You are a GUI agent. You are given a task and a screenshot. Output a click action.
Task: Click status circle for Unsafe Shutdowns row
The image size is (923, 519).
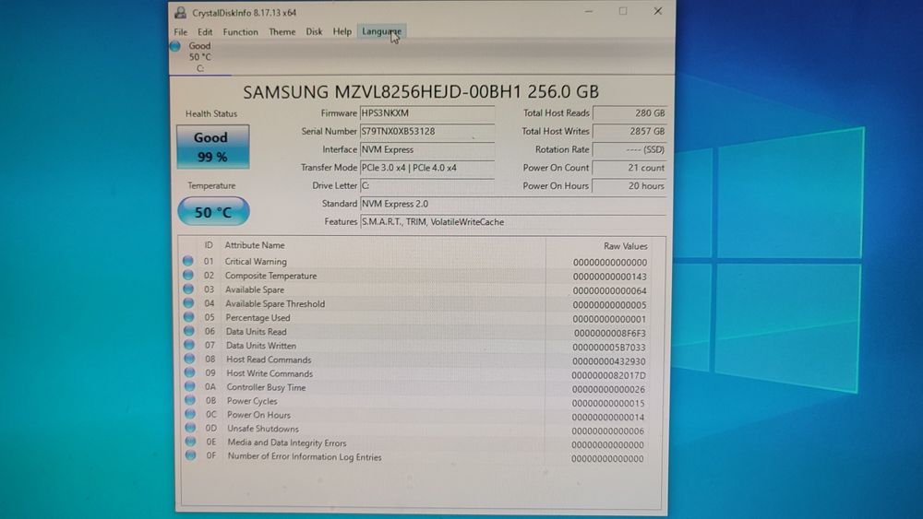[x=190, y=428]
